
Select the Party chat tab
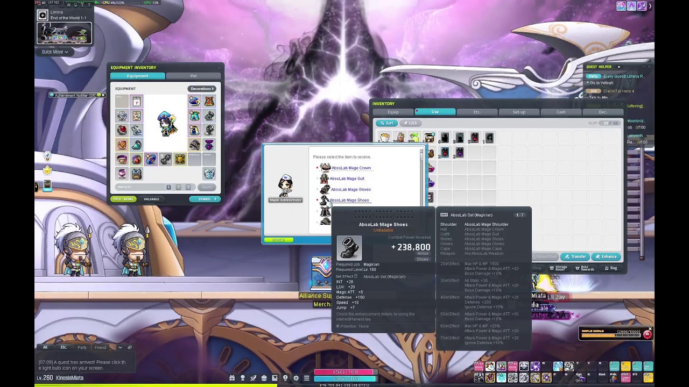pyautogui.click(x=82, y=347)
